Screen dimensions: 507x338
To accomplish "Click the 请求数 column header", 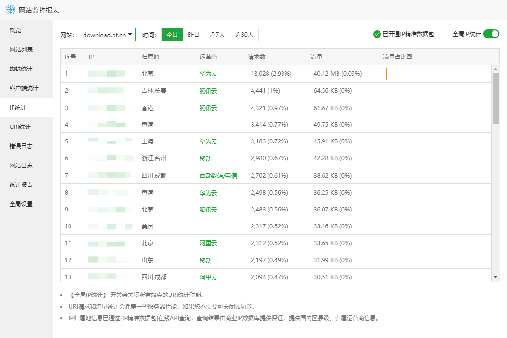I will [257, 57].
